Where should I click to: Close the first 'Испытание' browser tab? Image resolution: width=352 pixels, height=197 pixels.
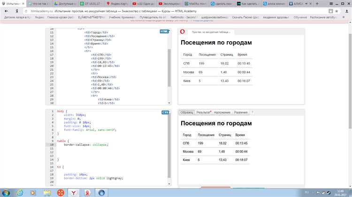click(23, 4)
